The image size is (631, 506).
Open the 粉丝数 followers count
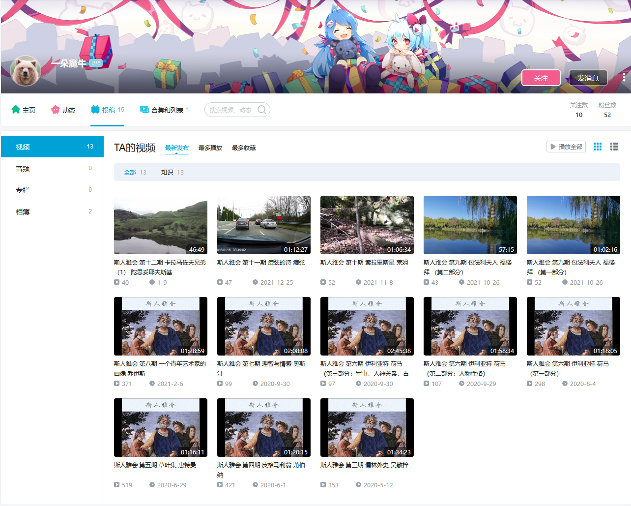[x=607, y=110]
